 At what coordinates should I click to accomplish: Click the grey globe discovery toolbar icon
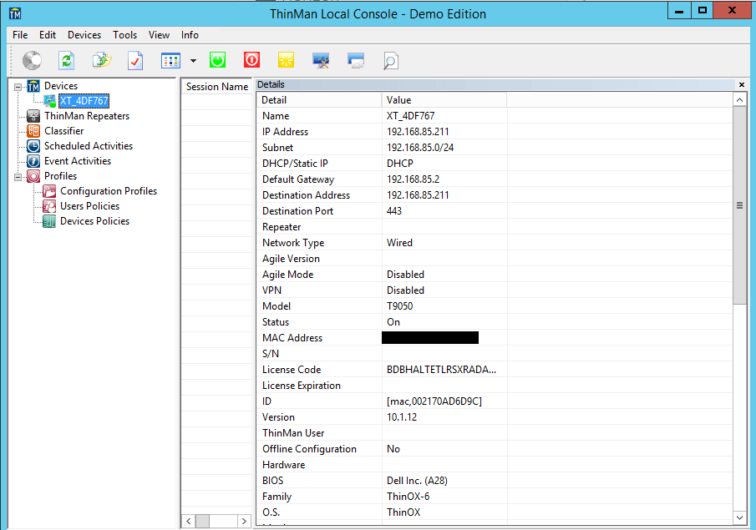(x=33, y=61)
